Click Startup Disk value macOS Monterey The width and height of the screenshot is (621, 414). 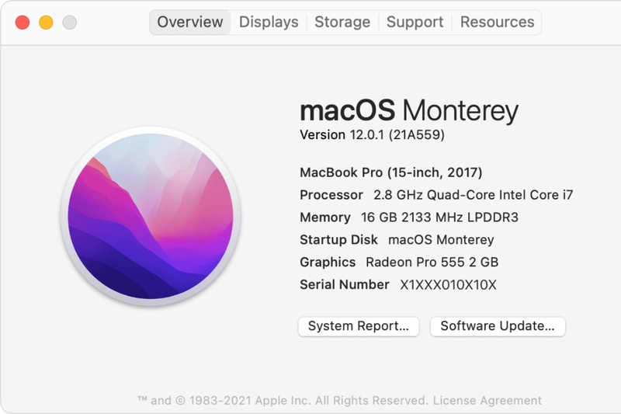click(x=441, y=240)
